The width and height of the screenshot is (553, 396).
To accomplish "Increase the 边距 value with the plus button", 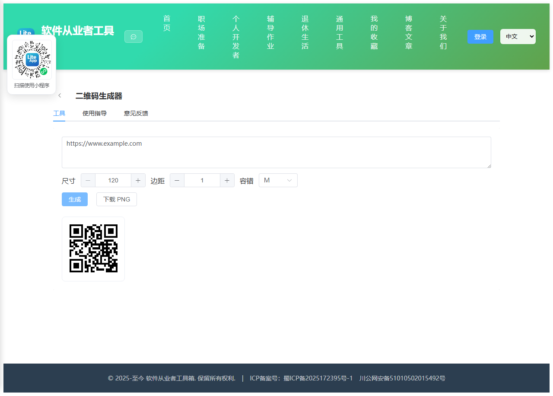I will pos(227,180).
